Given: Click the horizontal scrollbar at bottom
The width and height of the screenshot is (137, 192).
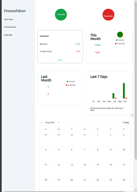Looking at the screenshot, I should 64,191.
